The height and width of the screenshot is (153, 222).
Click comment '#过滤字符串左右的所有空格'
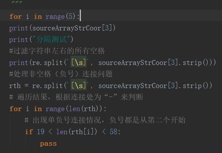pyautogui.click(x=57, y=51)
